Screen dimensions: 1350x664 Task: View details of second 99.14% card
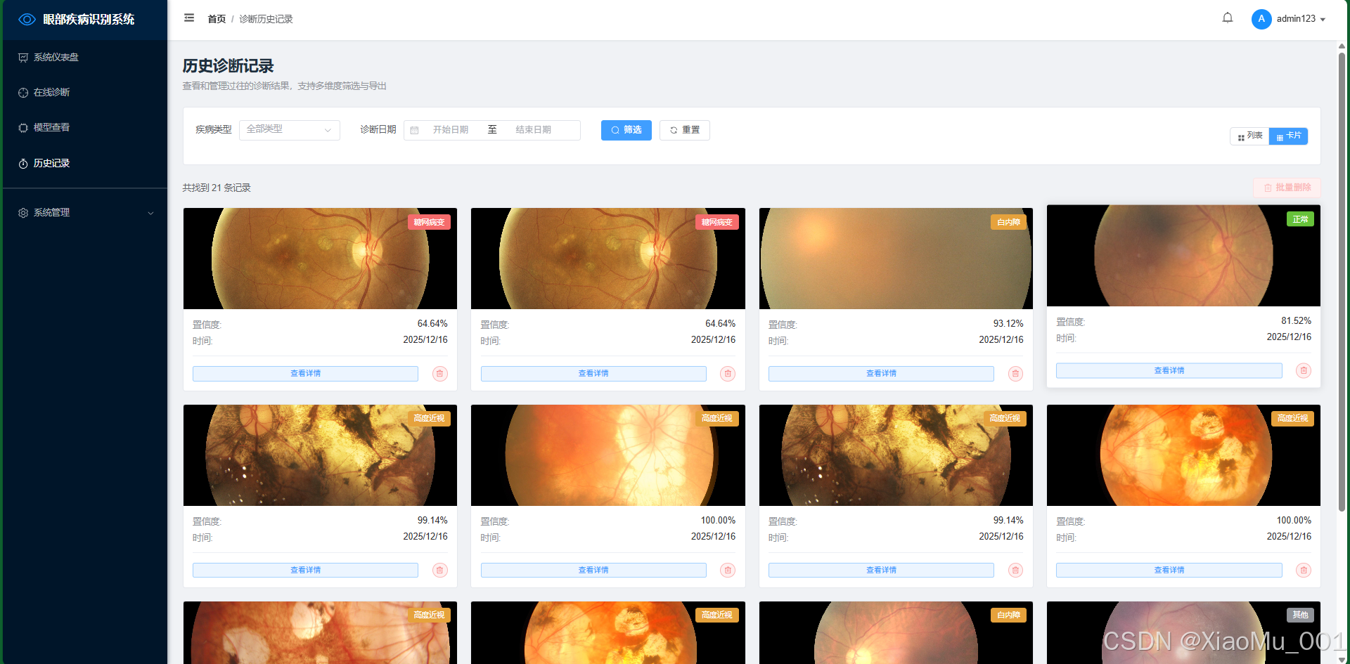pos(881,571)
